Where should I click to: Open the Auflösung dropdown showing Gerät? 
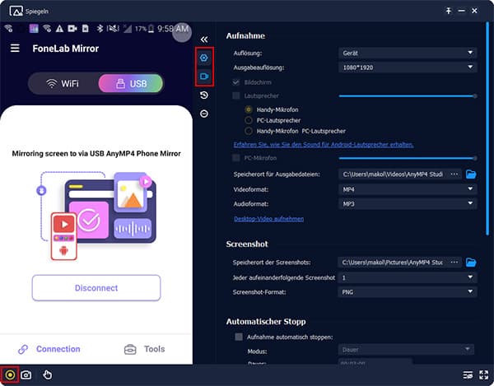tap(408, 53)
